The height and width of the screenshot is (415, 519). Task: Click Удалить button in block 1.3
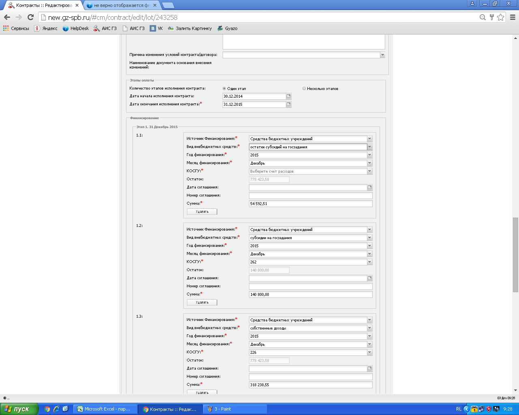coord(202,392)
